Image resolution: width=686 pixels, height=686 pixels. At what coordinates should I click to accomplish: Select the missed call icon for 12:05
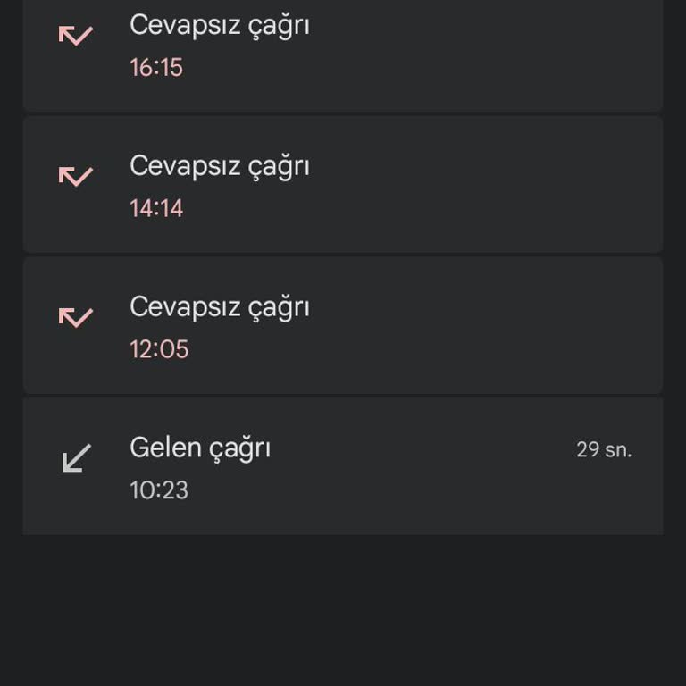pos(76,317)
